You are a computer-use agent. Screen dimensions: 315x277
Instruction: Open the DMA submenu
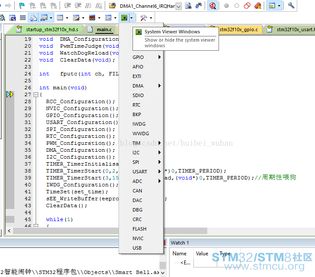(x=141, y=86)
